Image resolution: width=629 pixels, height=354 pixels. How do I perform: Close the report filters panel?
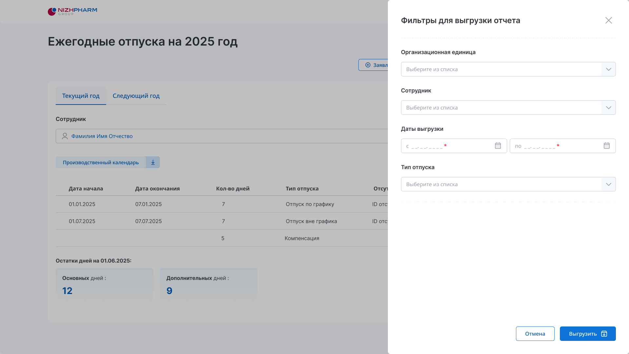pyautogui.click(x=608, y=20)
